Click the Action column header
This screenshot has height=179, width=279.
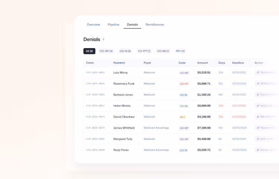[259, 63]
